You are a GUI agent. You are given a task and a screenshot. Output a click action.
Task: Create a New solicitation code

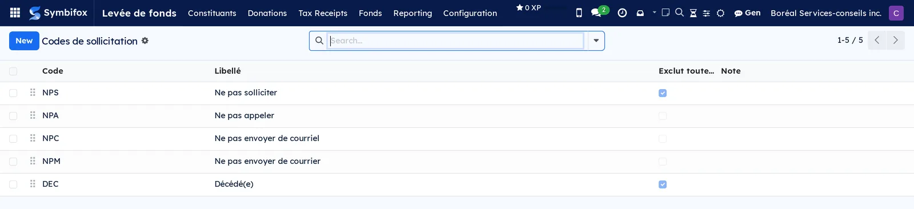pos(24,41)
